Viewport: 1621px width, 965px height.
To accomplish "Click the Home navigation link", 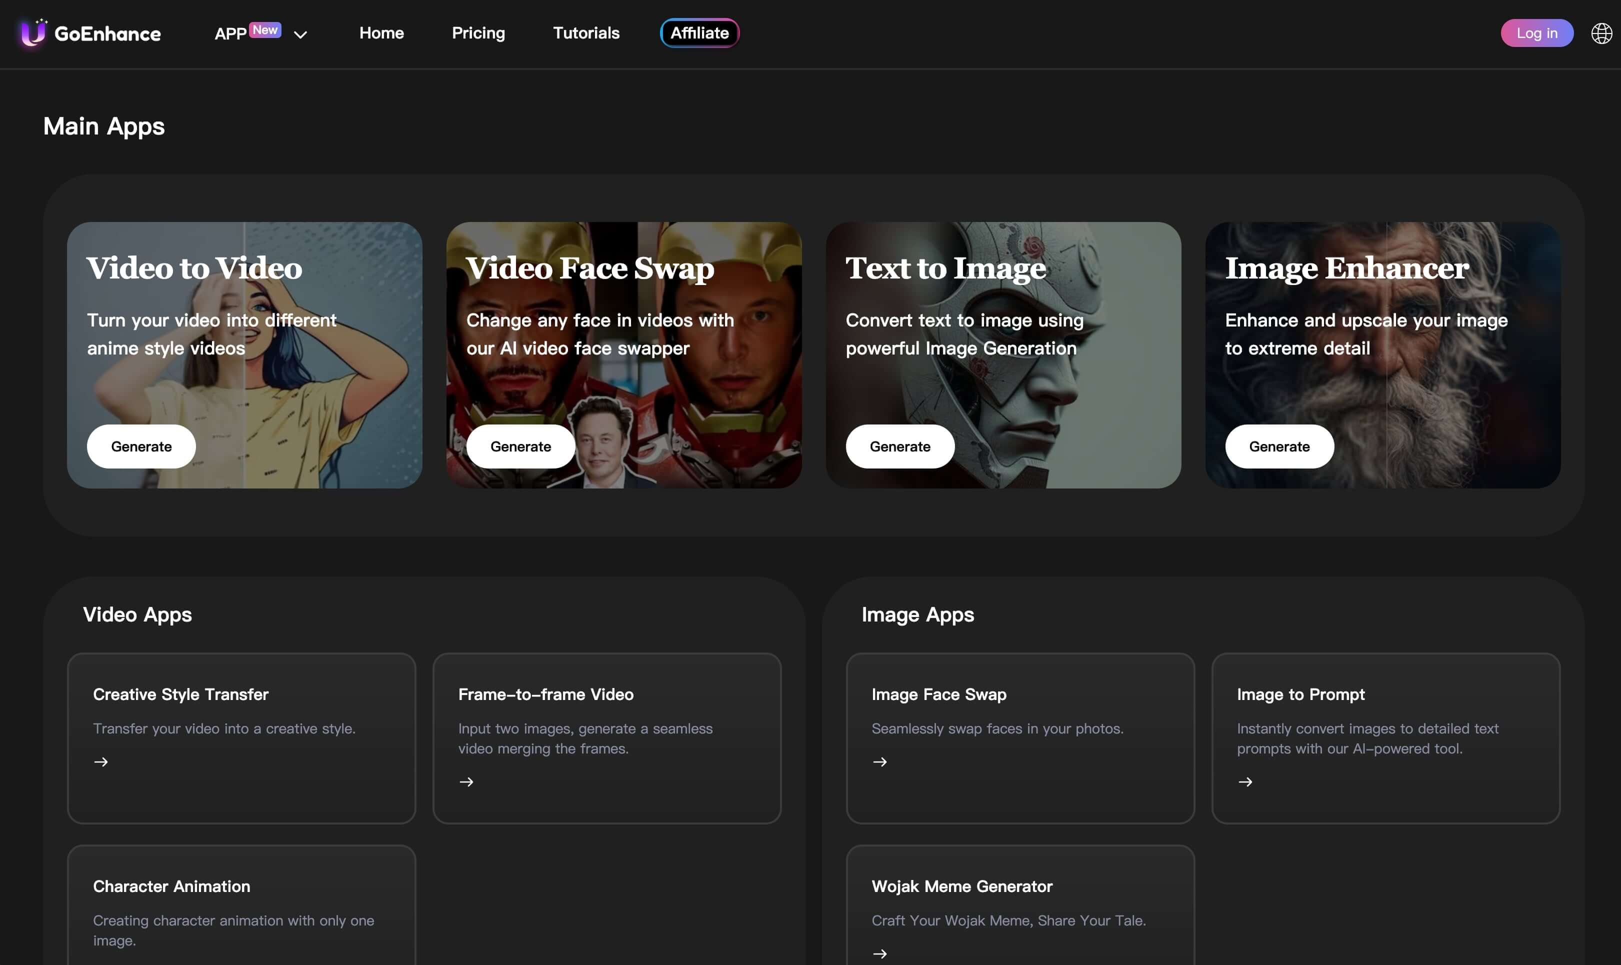I will pyautogui.click(x=381, y=32).
